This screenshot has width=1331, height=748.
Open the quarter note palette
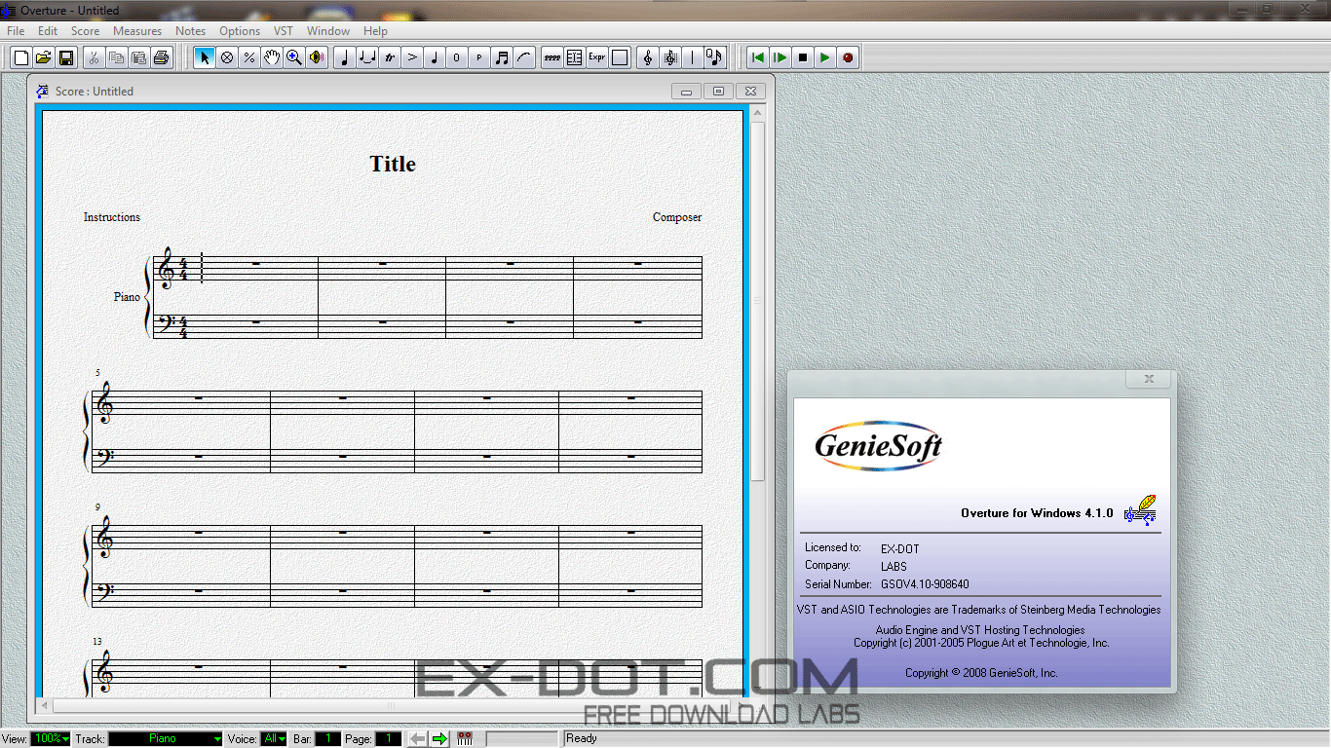[344, 57]
